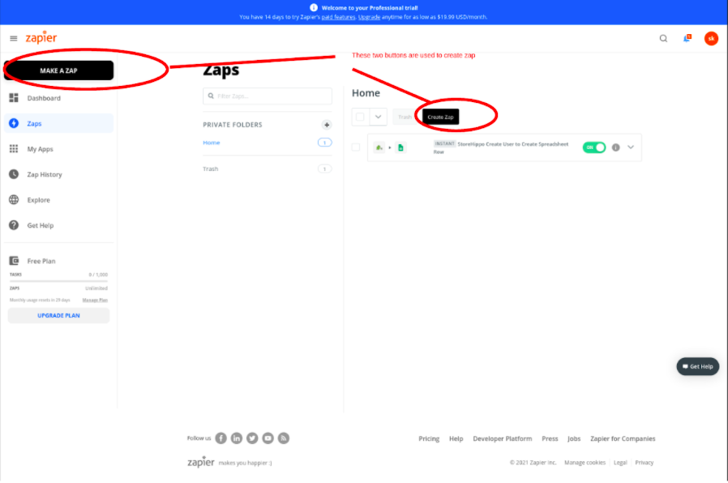
Task: Open the Manage Plan link
Action: tap(95, 300)
